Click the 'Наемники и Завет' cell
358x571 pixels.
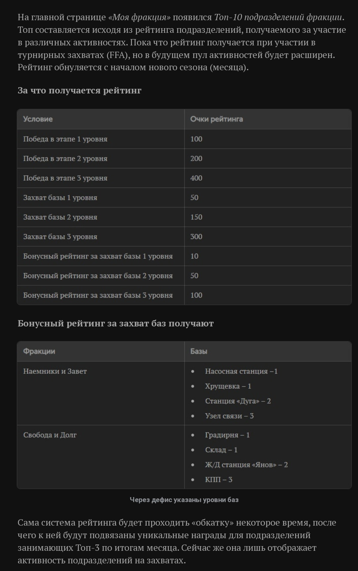pyautogui.click(x=100, y=393)
